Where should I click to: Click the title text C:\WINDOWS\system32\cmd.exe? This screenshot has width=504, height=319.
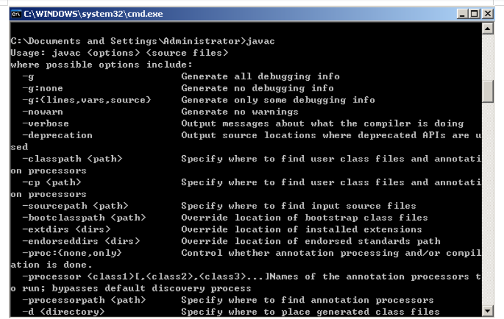[93, 14]
